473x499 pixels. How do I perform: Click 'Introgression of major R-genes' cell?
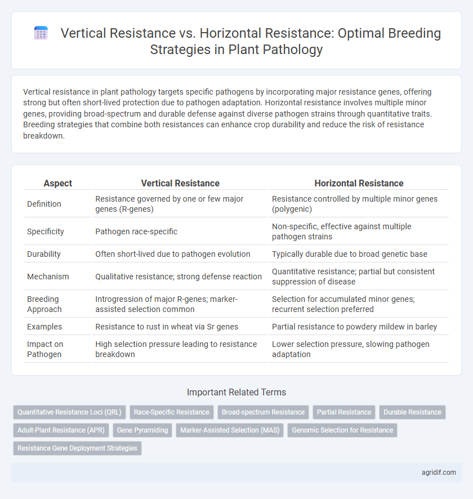(x=180, y=304)
